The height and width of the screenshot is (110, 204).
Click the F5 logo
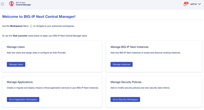click(11, 4)
